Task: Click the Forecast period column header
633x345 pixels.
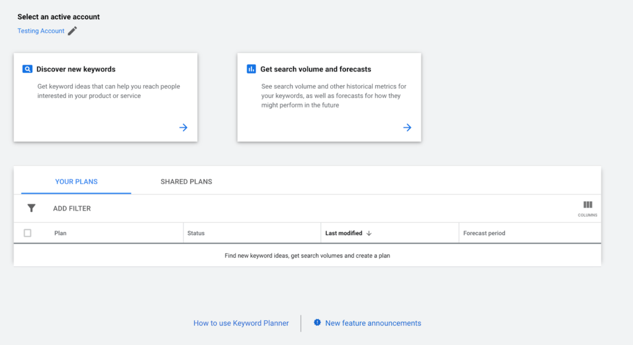Action: point(484,233)
